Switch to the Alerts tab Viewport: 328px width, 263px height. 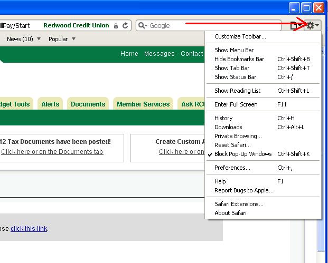[x=50, y=103]
